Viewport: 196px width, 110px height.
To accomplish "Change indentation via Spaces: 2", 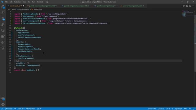I will point(161,109).
